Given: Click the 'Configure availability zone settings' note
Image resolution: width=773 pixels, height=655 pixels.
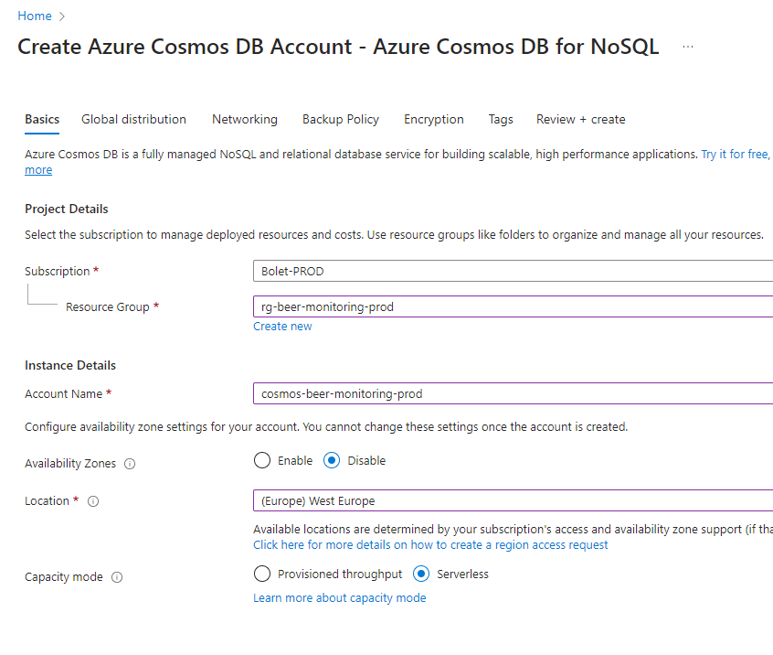Looking at the screenshot, I should point(326,427).
